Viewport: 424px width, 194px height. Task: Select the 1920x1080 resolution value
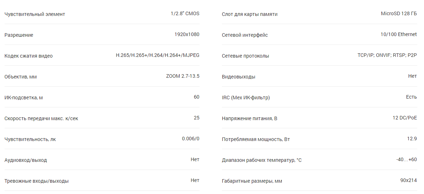coord(187,35)
